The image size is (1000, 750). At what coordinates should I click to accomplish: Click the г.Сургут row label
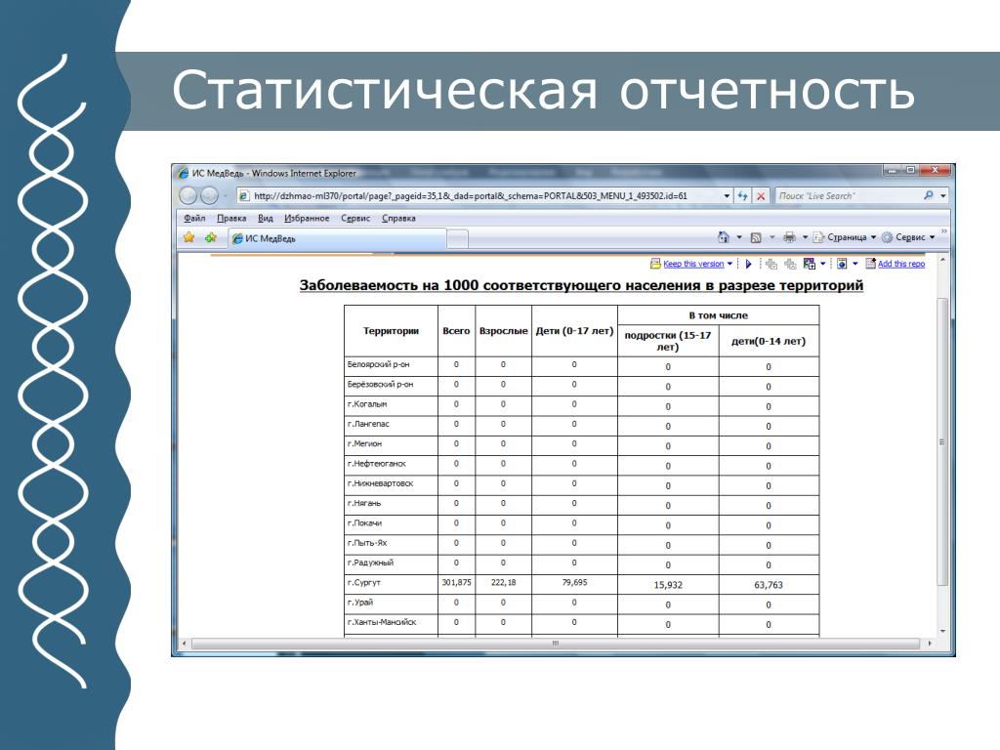[363, 582]
